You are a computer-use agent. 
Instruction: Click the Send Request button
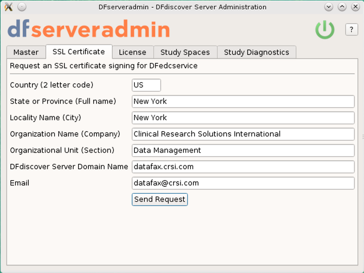(160, 199)
